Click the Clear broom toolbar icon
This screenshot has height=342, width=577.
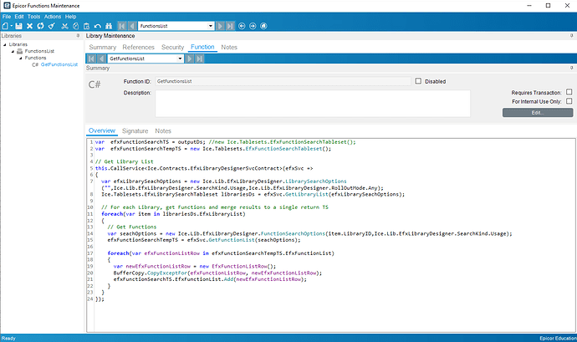pos(52,26)
